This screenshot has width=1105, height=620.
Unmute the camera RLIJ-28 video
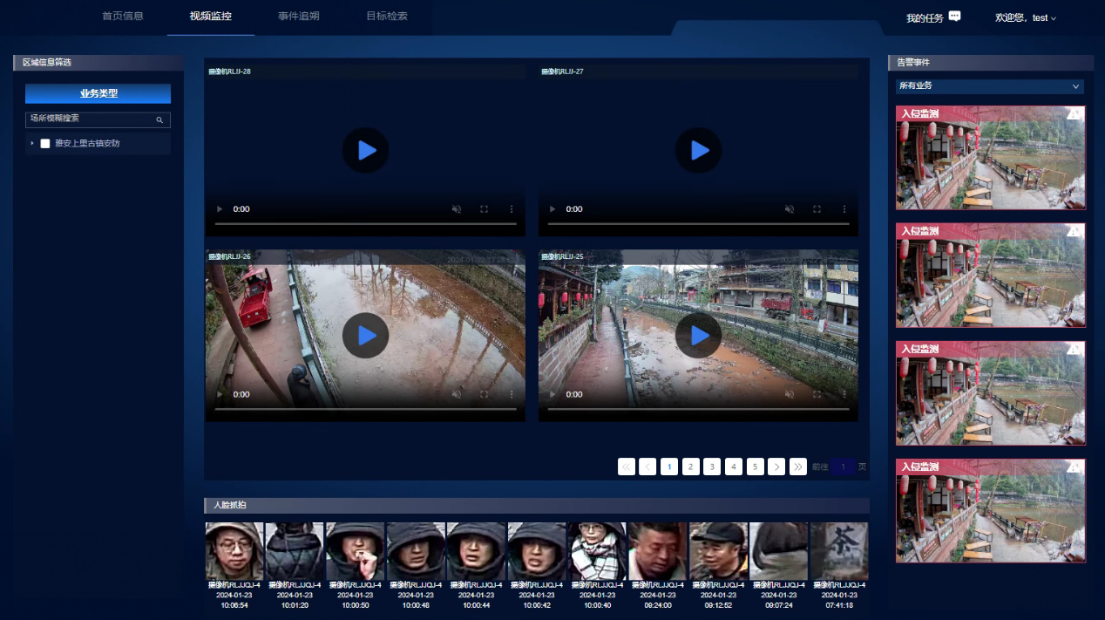457,209
